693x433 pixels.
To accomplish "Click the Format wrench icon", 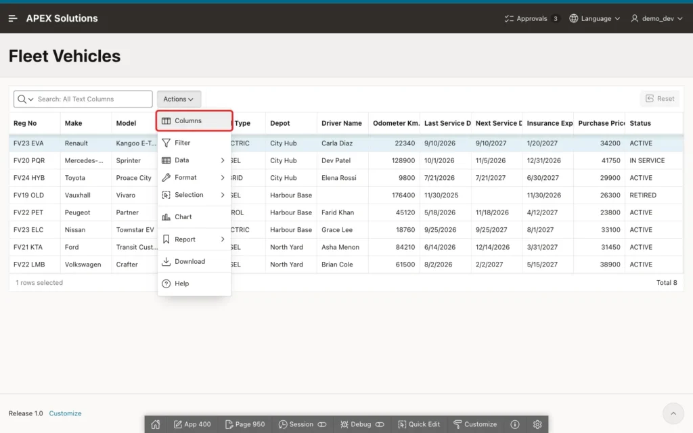I will [166, 177].
